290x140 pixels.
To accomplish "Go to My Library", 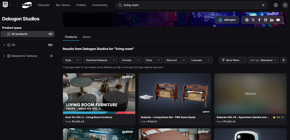I will click(x=63, y=5).
